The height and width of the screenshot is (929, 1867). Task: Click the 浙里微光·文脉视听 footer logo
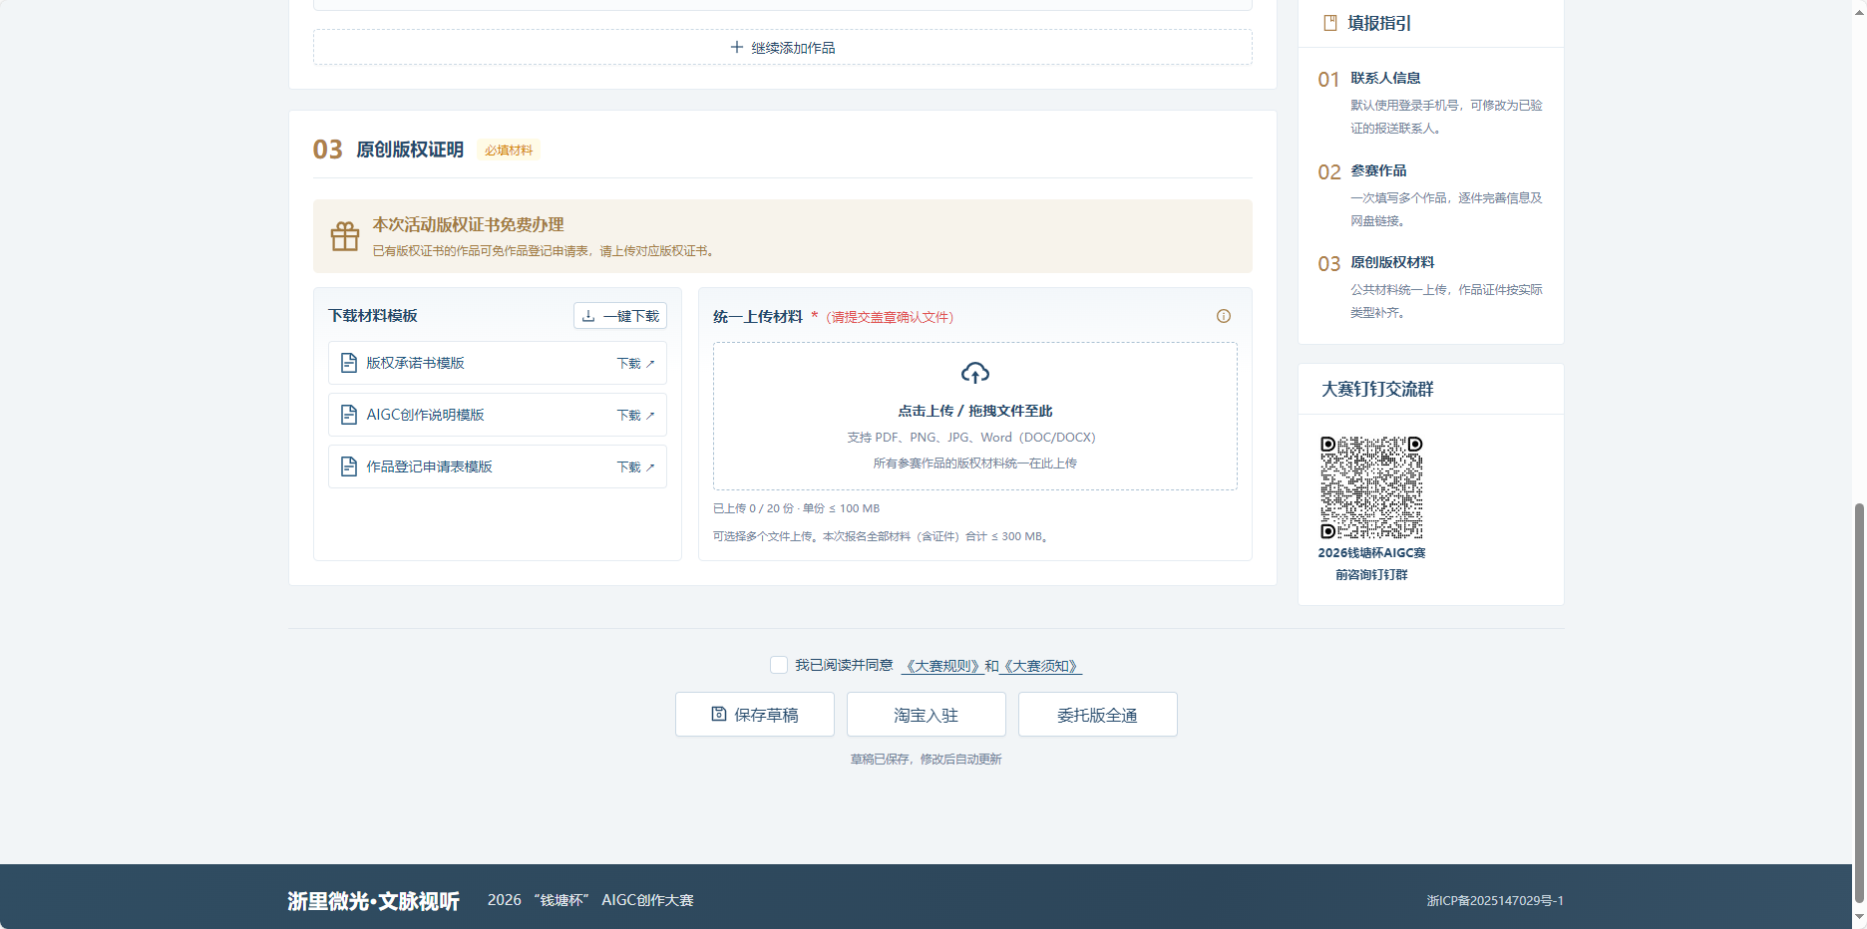373,901
